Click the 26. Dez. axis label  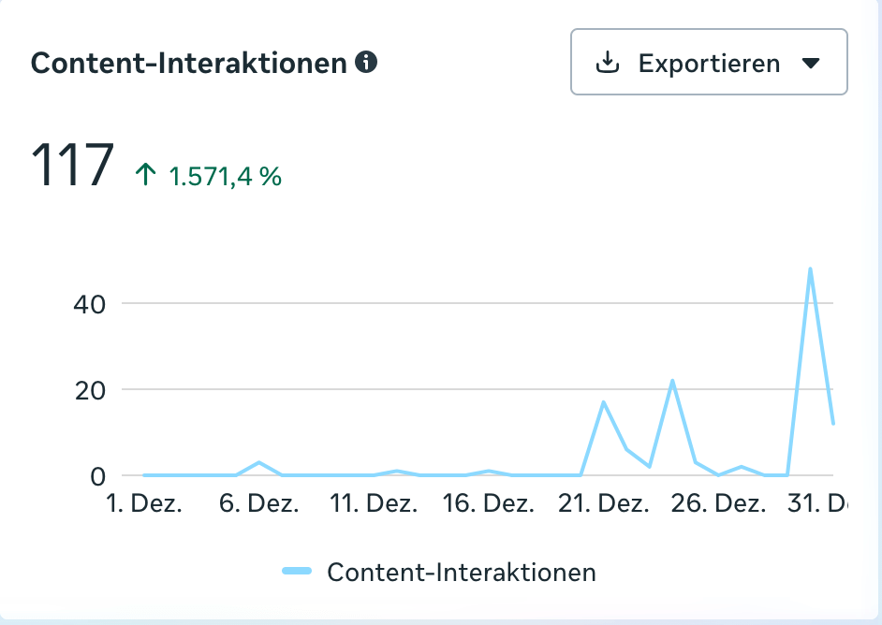tap(719, 503)
